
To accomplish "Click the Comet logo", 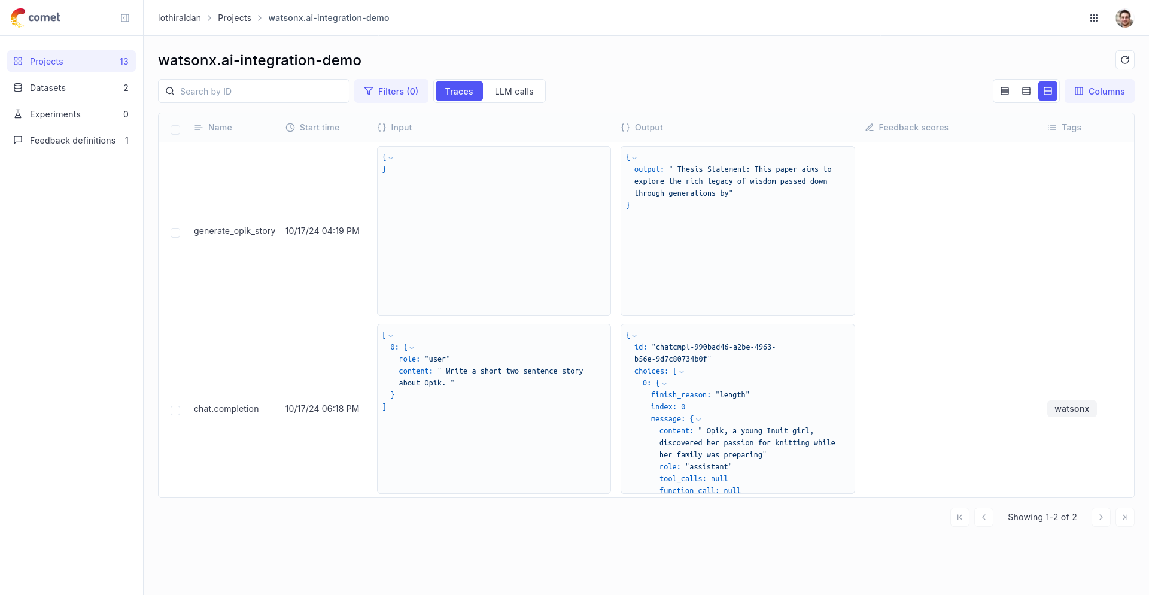I will [x=35, y=17].
